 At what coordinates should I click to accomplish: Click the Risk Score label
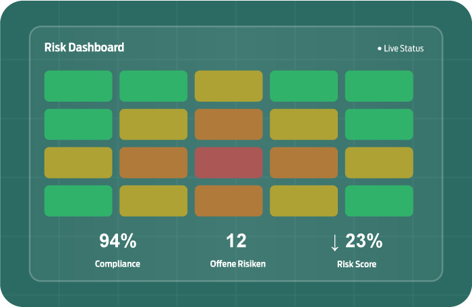(x=356, y=264)
